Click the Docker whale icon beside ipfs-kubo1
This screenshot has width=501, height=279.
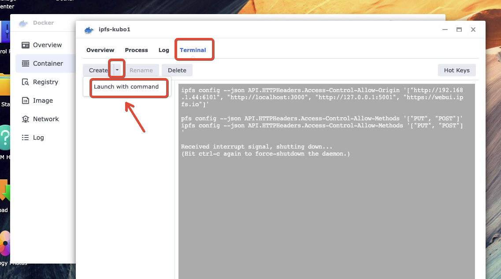pyautogui.click(x=89, y=30)
